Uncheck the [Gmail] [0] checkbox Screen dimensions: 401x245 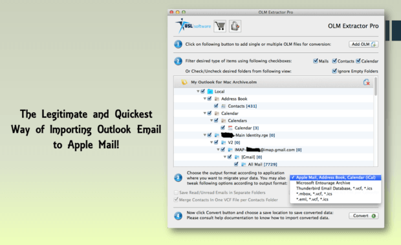[230, 157]
